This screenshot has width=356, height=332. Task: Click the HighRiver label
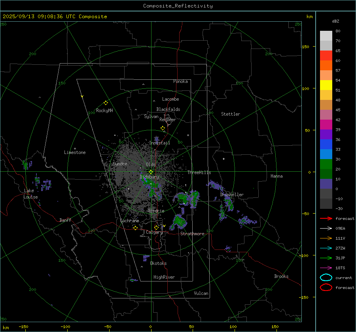[x=164, y=277]
